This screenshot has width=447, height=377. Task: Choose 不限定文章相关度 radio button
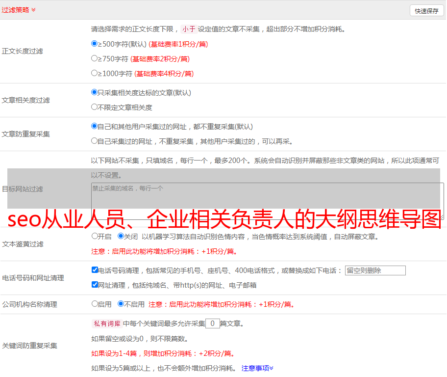point(95,107)
